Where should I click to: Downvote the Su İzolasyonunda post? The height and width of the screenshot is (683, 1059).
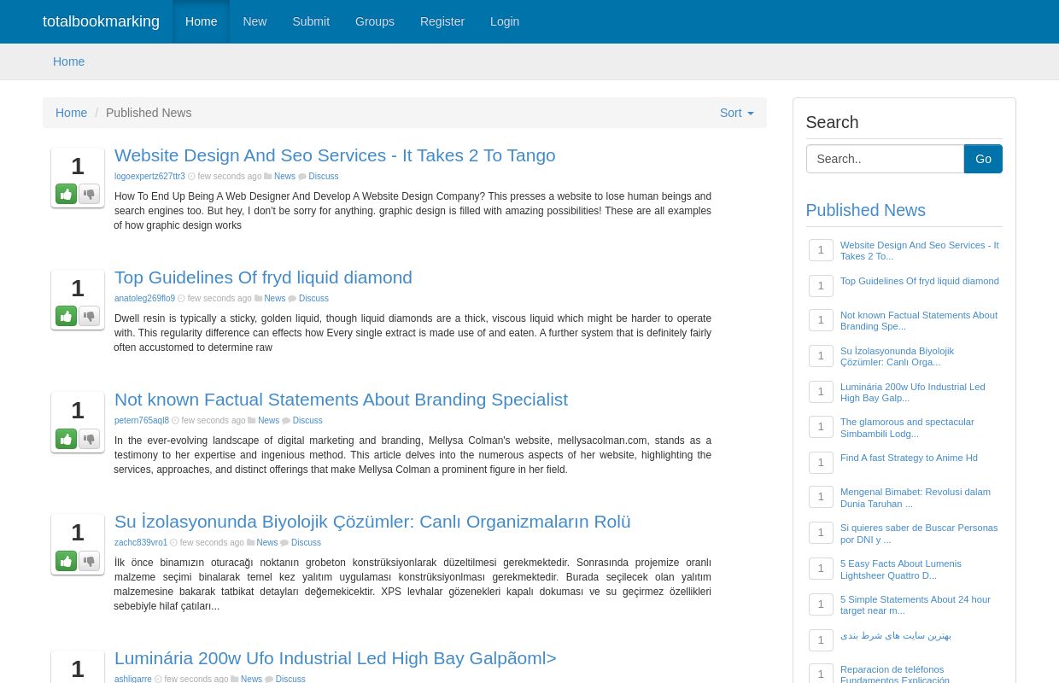coord(89,561)
